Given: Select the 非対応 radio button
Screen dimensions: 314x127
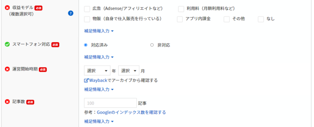Looking at the screenshot, I should (152, 45).
